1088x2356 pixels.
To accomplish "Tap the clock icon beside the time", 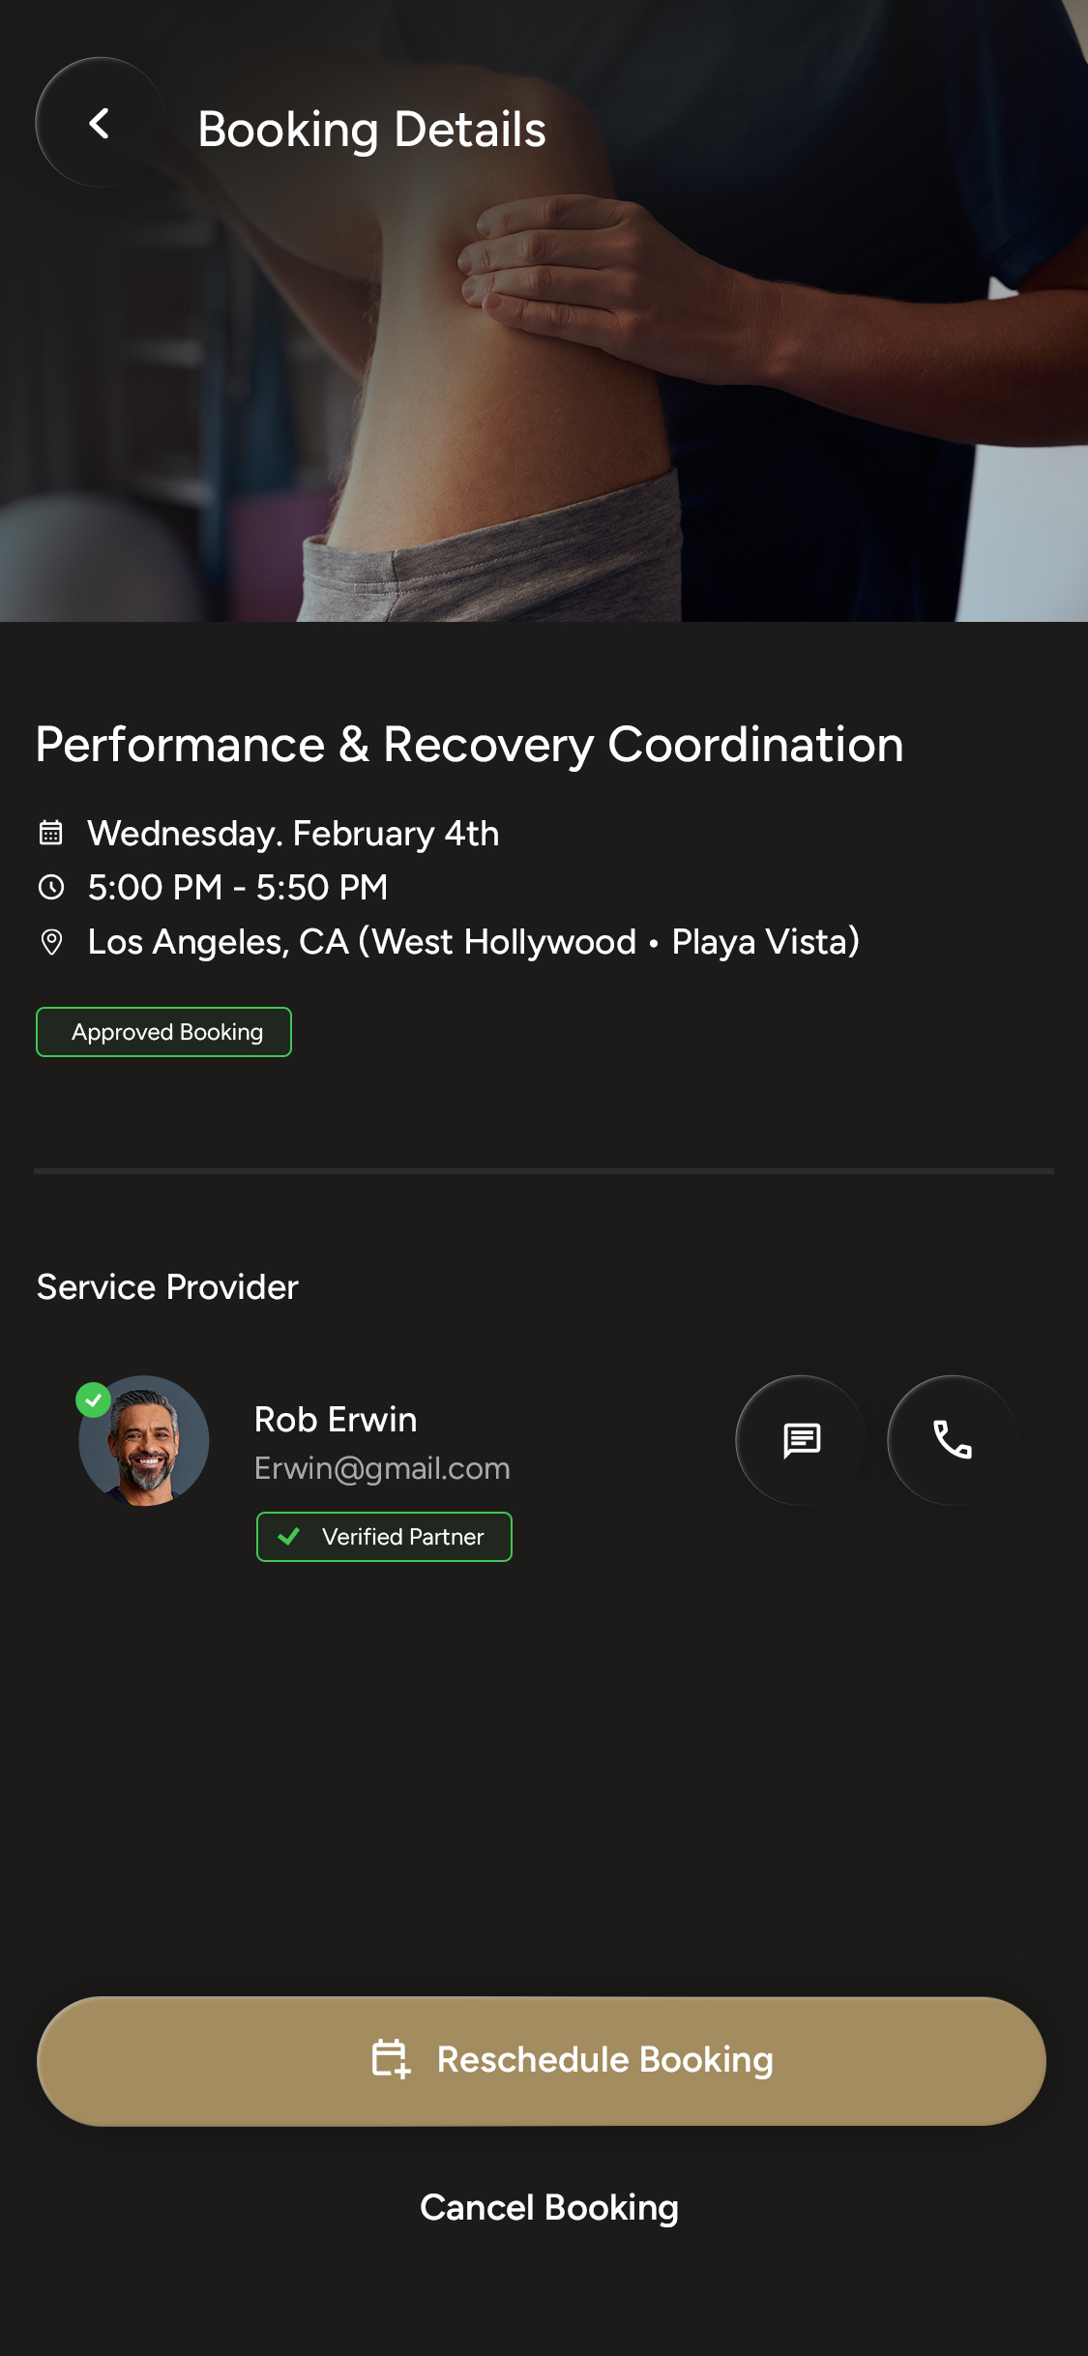I will (x=51, y=887).
